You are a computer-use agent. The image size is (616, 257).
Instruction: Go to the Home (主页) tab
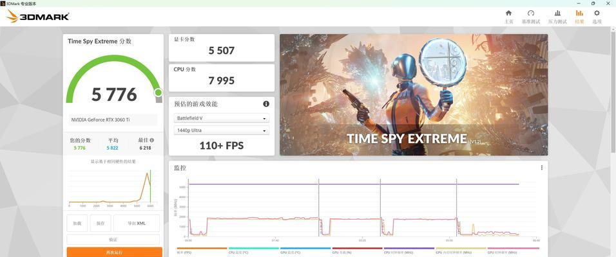[x=509, y=17]
